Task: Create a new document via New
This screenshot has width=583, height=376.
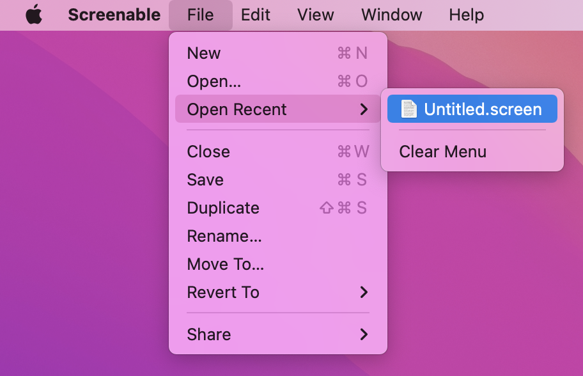Action: click(x=203, y=53)
